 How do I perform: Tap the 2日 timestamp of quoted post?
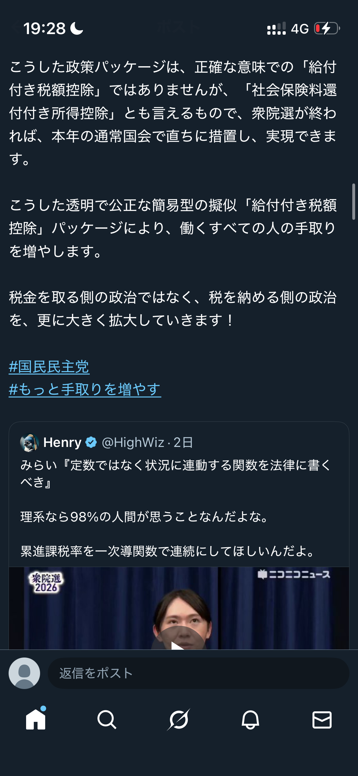tap(183, 442)
